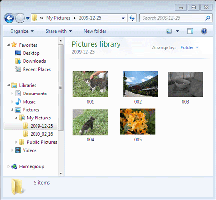
Task: Open the Arrange by Folder dropdown
Action: point(190,47)
